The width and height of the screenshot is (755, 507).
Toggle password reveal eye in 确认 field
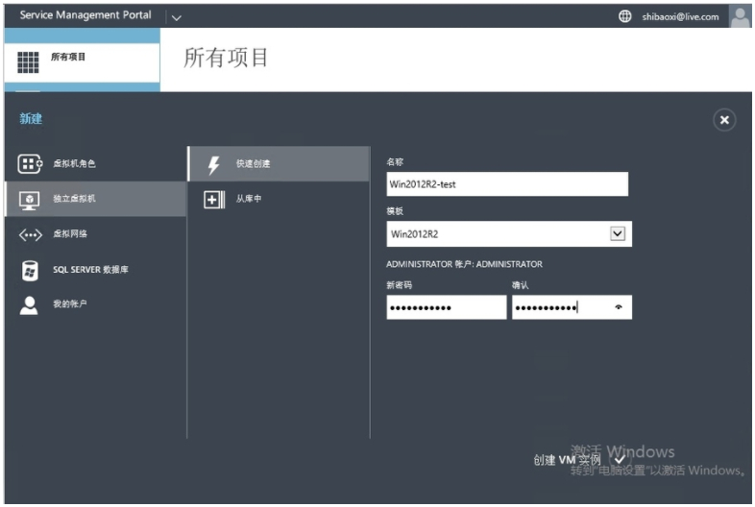coord(619,307)
